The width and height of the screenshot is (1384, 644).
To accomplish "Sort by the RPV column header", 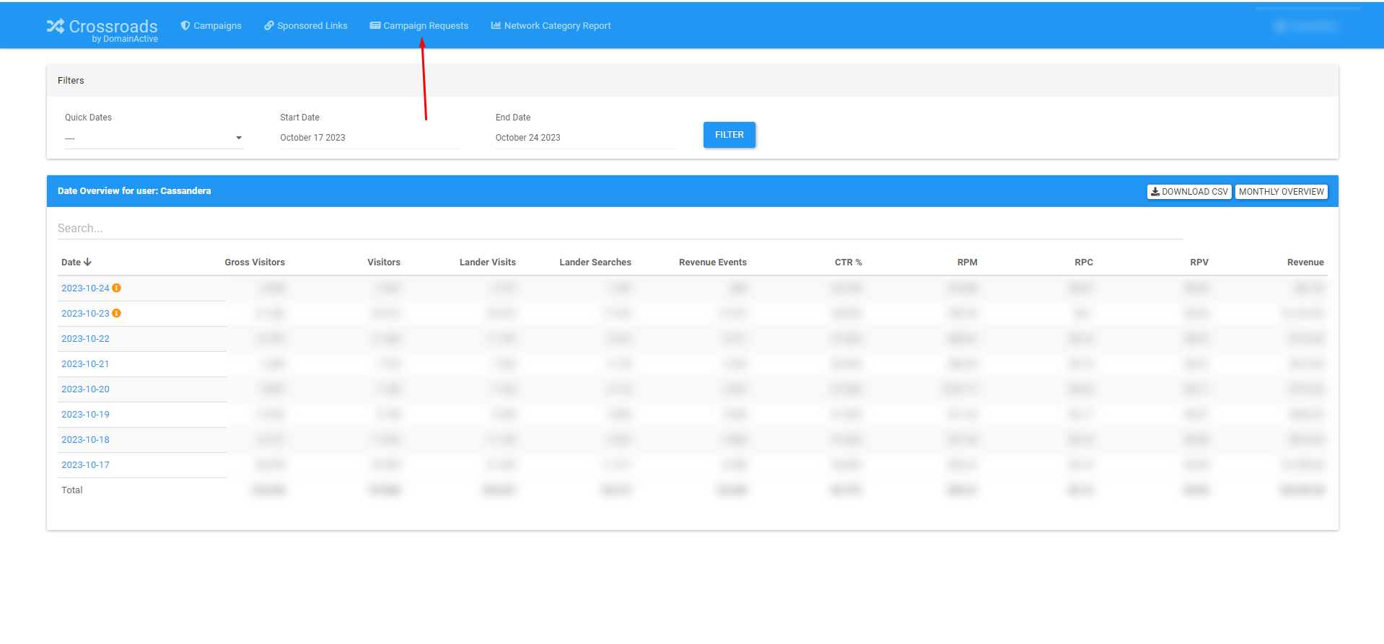I will 1199,262.
